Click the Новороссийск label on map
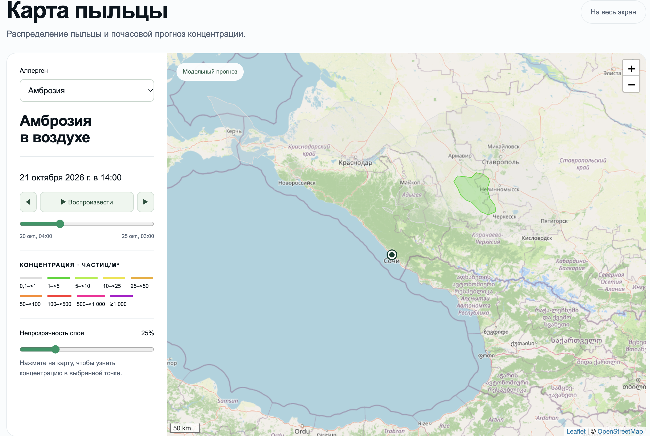This screenshot has height=436, width=650. point(297,183)
